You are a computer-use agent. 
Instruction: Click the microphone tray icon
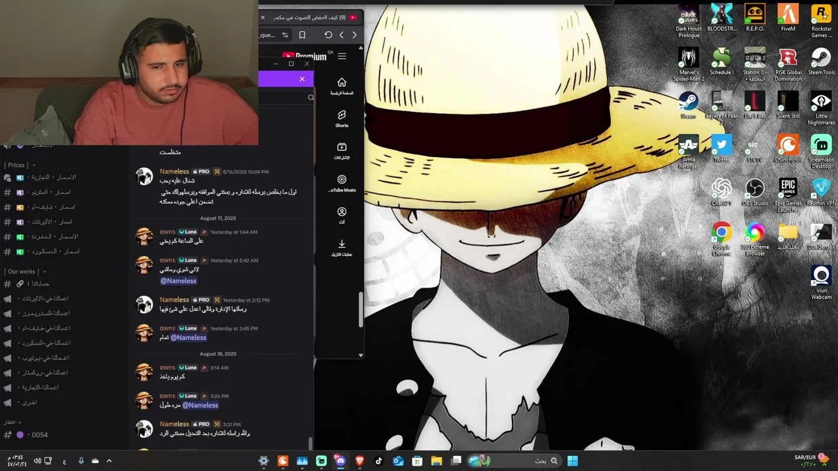pyautogui.click(x=81, y=461)
